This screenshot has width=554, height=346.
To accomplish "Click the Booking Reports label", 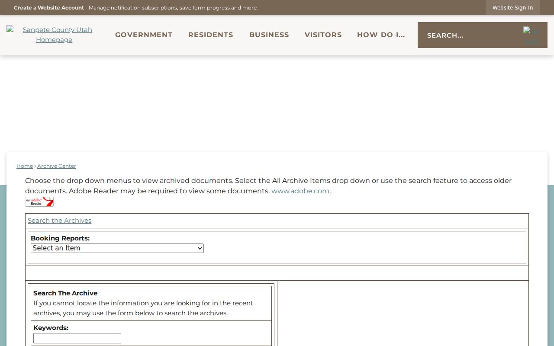I will click(x=60, y=238).
